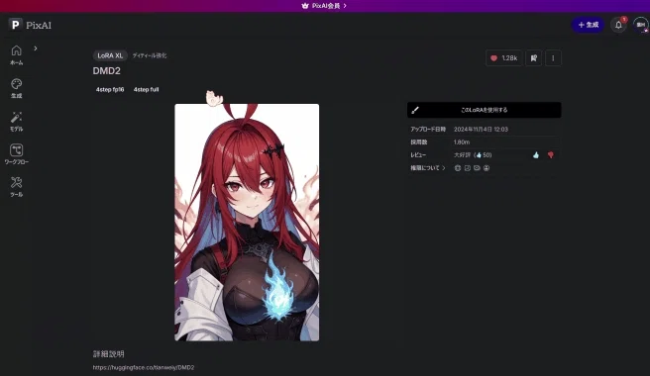Viewport: 650px width, 376px height.
Task: Click the PixAI logo in header
Action: [x=30, y=25]
